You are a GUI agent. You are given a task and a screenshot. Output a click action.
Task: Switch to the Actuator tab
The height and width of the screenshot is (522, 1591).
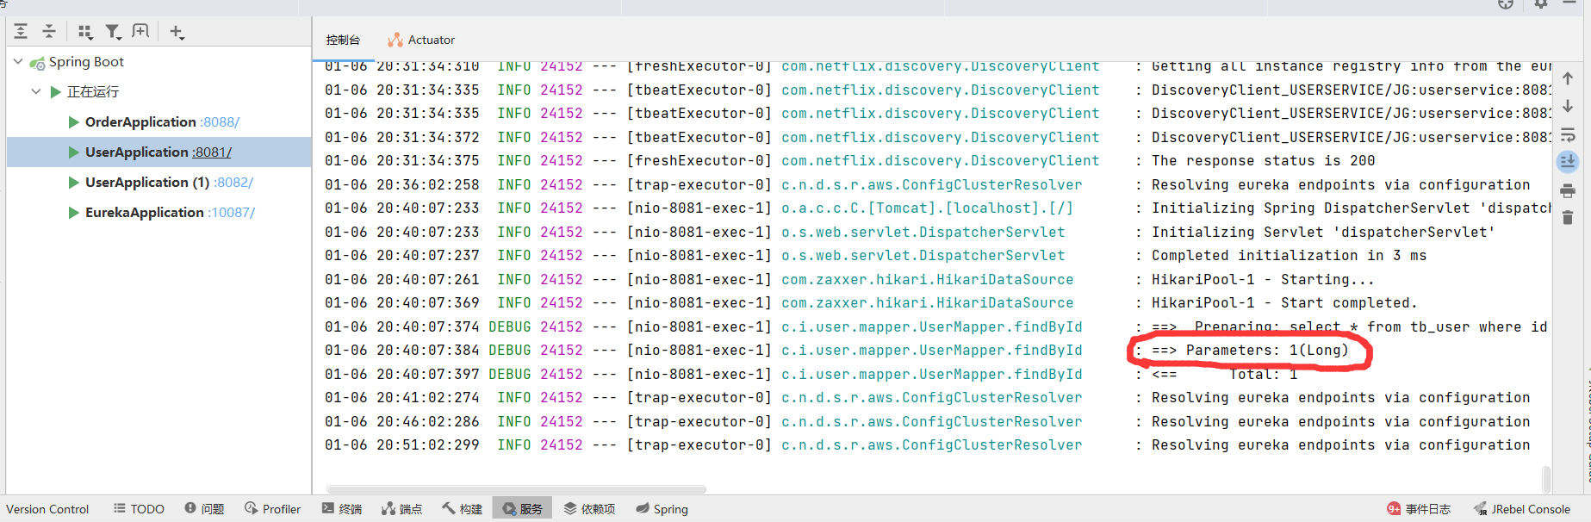(421, 40)
